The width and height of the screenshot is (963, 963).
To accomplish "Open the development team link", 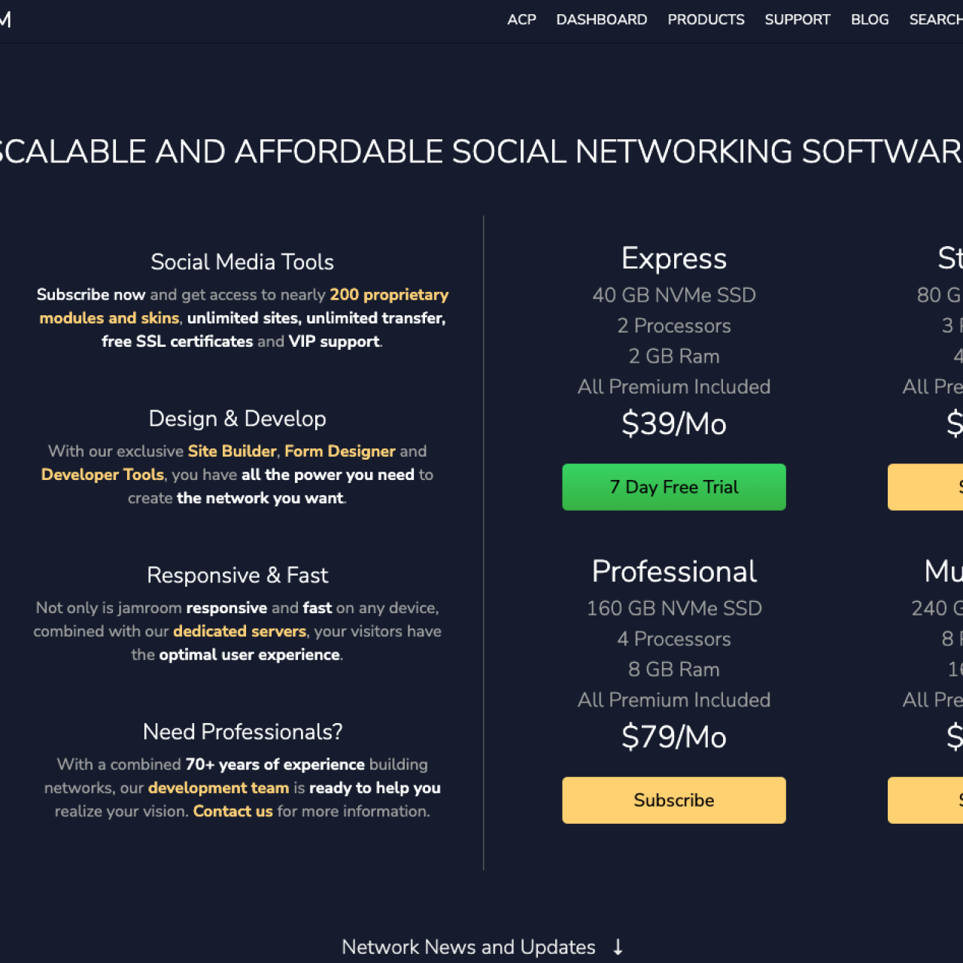I will [218, 788].
